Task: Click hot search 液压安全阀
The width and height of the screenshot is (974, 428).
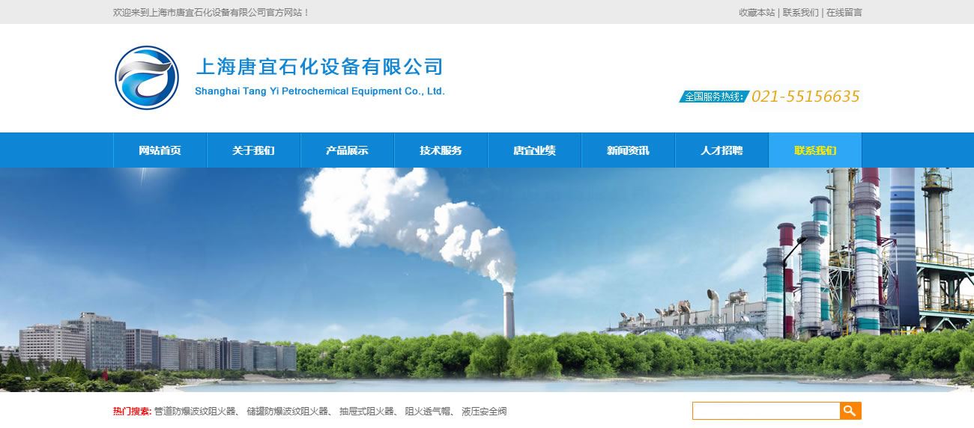Action: [x=485, y=412]
